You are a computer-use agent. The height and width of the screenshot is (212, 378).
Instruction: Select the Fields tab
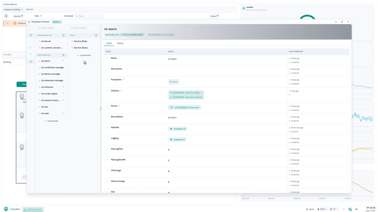pyautogui.click(x=109, y=43)
